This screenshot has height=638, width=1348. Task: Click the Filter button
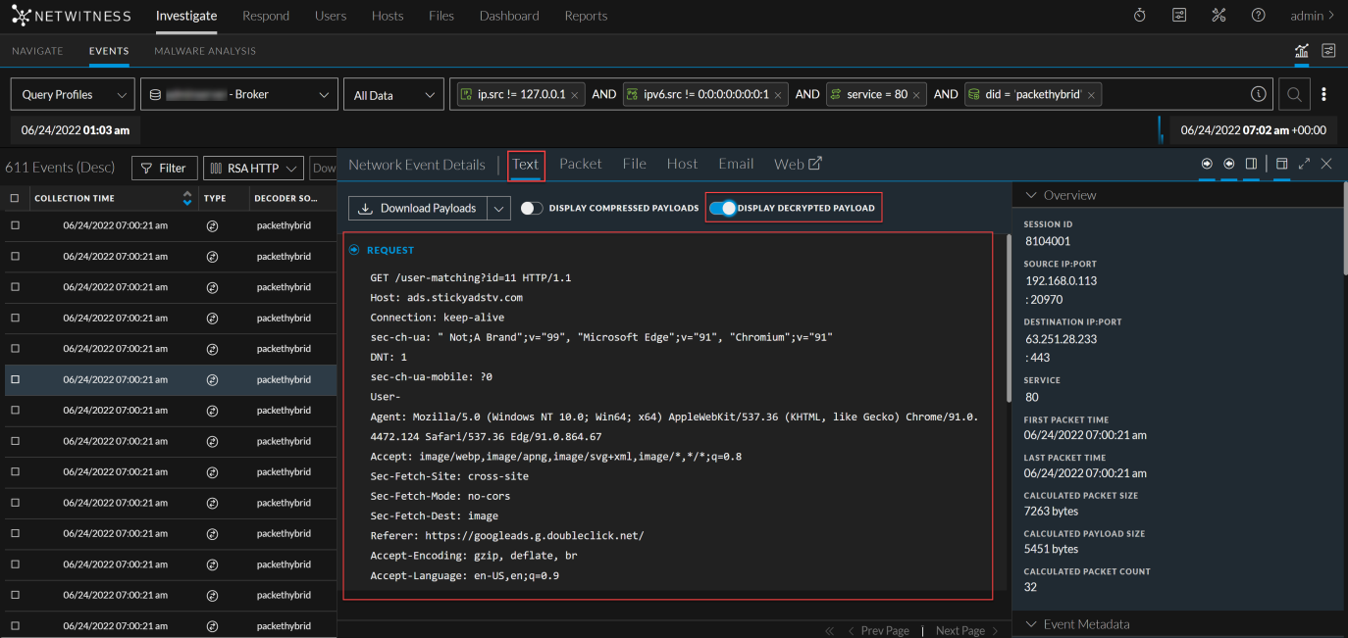point(164,167)
